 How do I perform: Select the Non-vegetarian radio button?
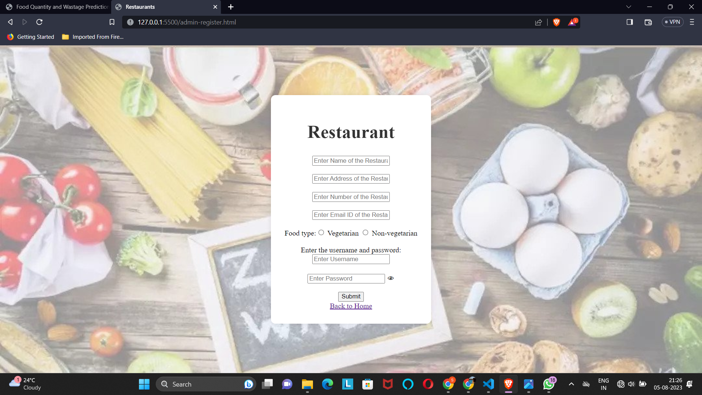(365, 233)
